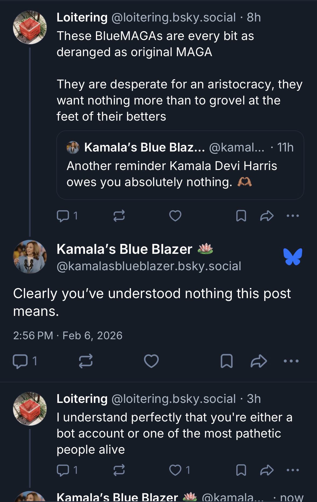Reply to Loitering's top BlueMAGAs post
This screenshot has height=502, width=317.
[63, 216]
